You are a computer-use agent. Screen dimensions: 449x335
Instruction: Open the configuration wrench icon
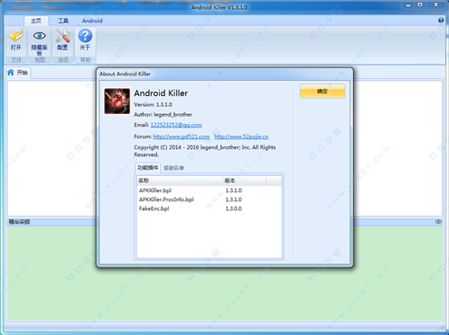(x=63, y=36)
